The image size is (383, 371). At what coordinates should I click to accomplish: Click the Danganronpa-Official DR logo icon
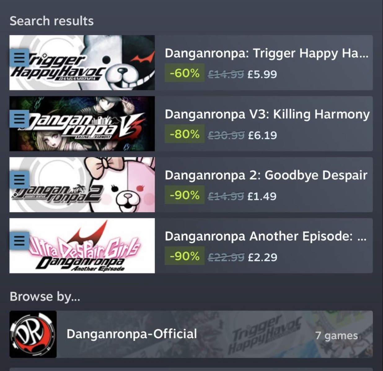coord(33,334)
